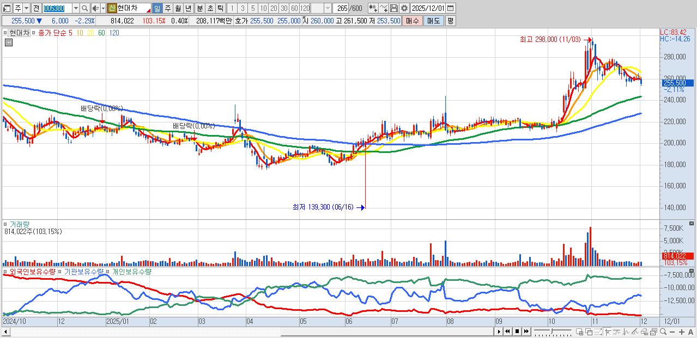Click the trend line comparison icon
The height and width of the screenshot is (338, 697).
click(616, 331)
